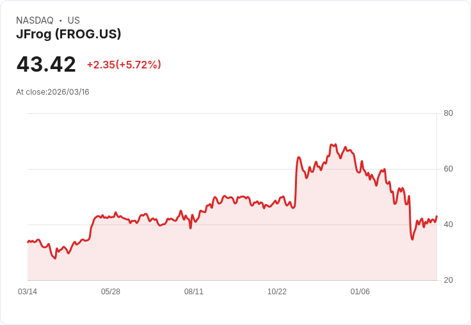
Task: Pick the 10/22 date on x-axis
Action: (x=277, y=292)
